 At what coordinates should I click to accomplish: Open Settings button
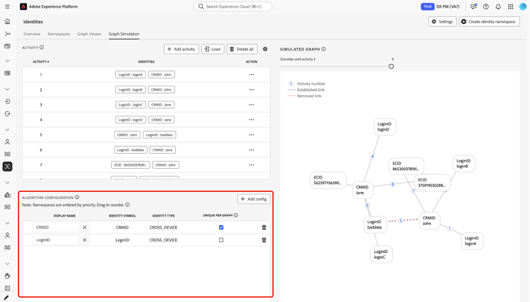point(442,22)
